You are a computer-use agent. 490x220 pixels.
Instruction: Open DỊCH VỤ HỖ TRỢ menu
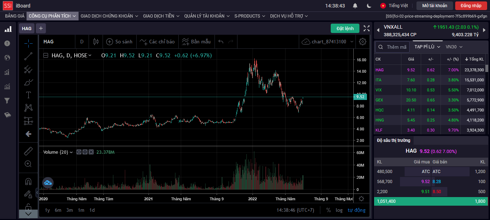(x=289, y=16)
